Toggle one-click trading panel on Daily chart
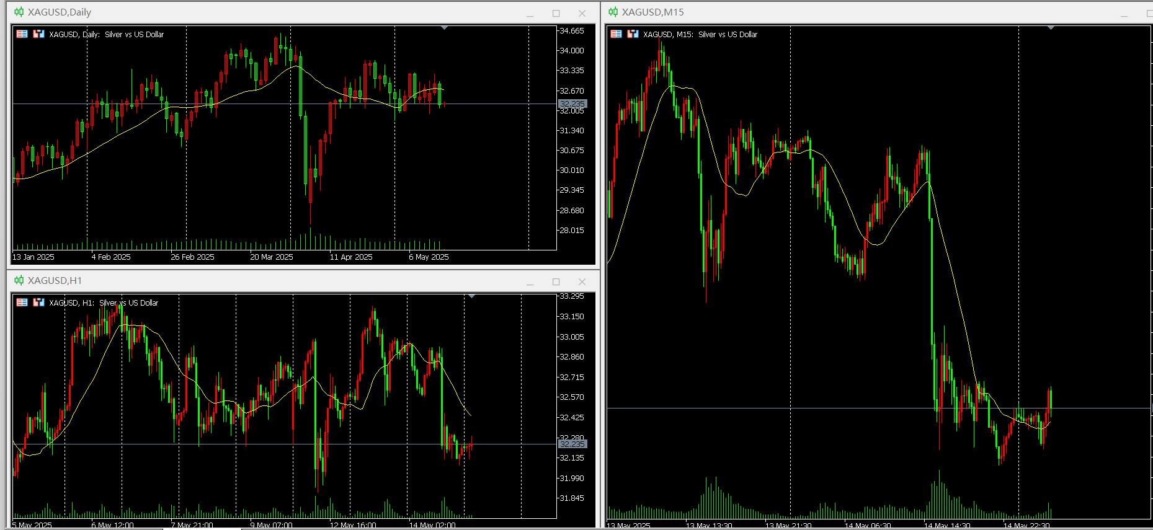This screenshot has width=1153, height=530. [22, 34]
